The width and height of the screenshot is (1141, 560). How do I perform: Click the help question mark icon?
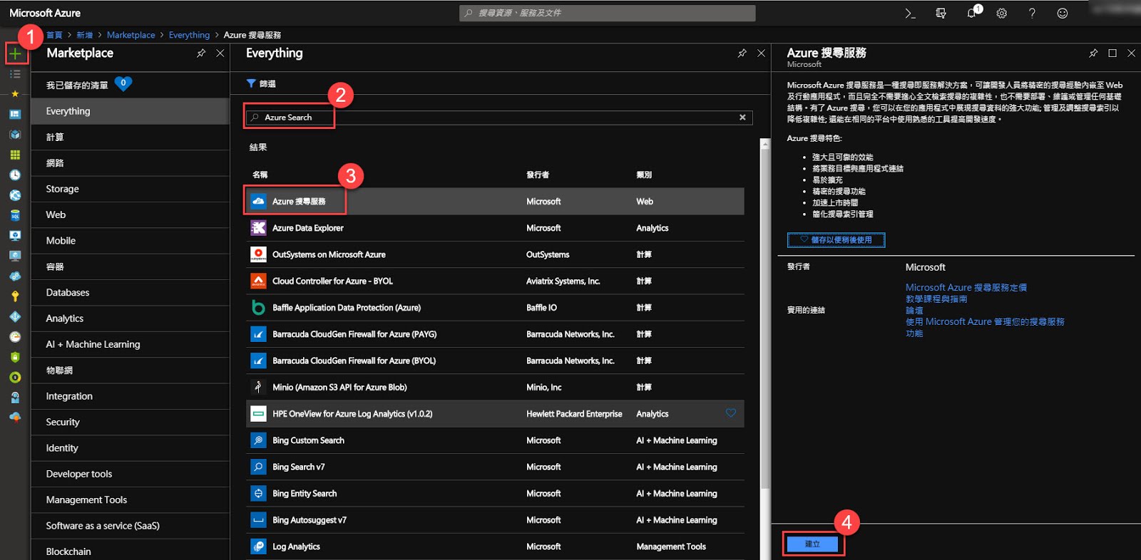click(1032, 13)
